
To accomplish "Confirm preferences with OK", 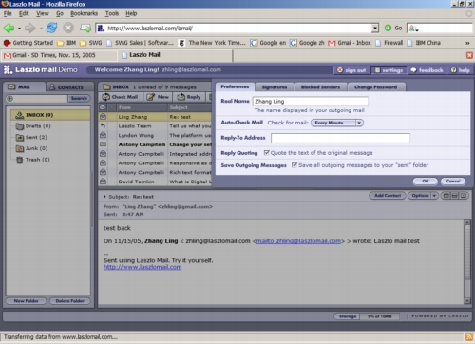I will coord(426,182).
